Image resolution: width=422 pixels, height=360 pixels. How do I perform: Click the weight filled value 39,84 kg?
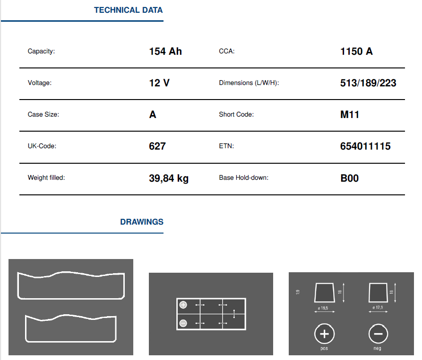[x=169, y=178]
